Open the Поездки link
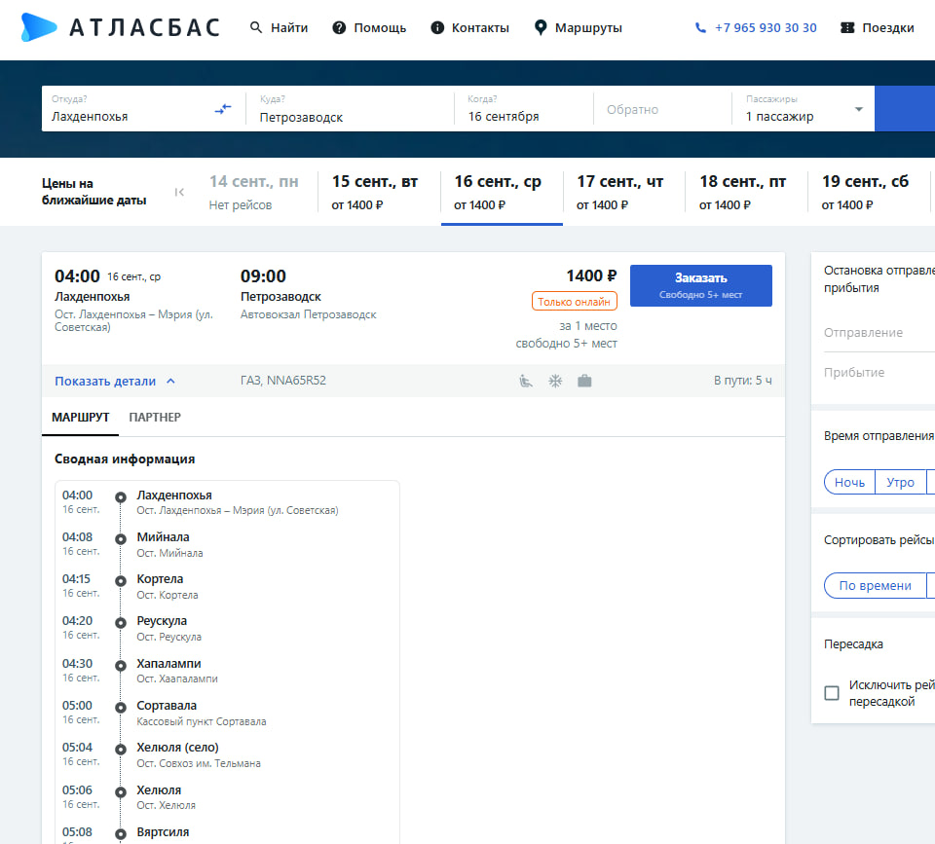This screenshot has width=935, height=844. pyautogui.click(x=878, y=28)
